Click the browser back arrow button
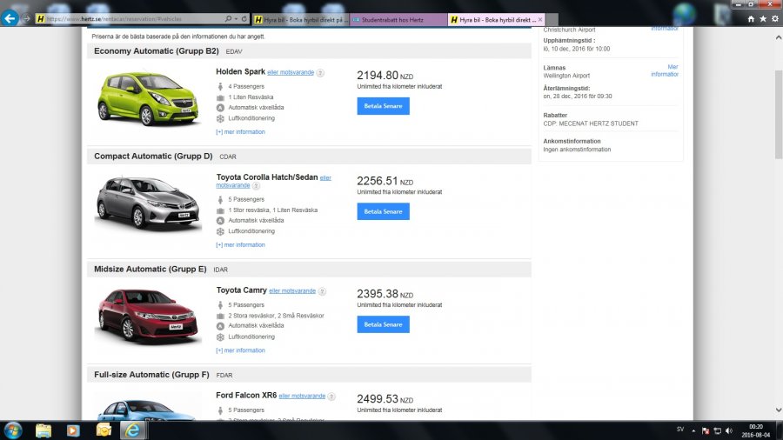The image size is (783, 440). point(10,17)
